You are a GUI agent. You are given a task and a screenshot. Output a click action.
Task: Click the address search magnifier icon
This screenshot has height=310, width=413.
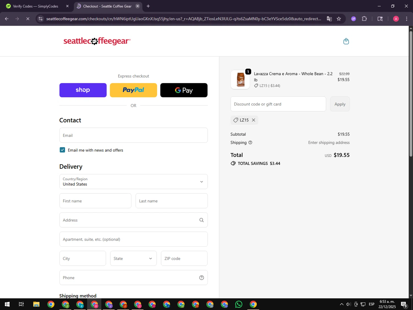[202, 220]
